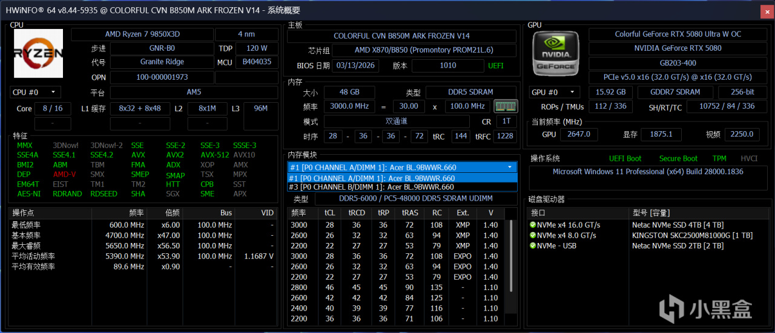Click the Secure Boot status label

pos(678,158)
